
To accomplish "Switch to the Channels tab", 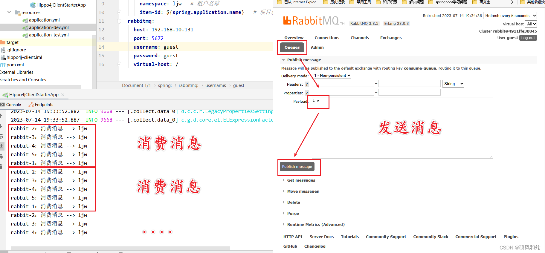I will point(360,38).
